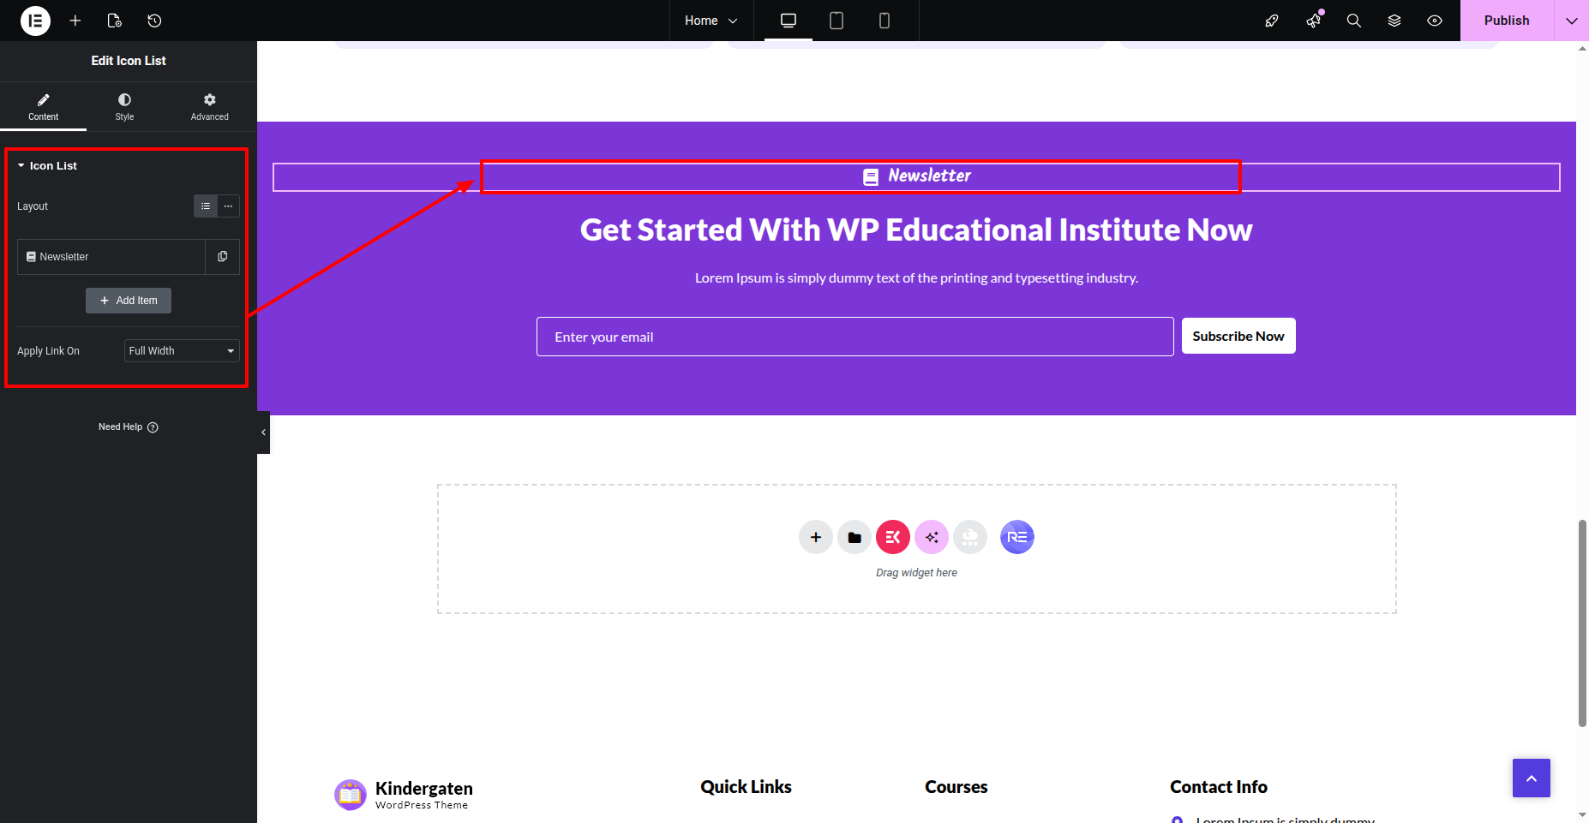1589x823 pixels.
Task: Click the Enter your email field
Action: [x=854, y=337]
